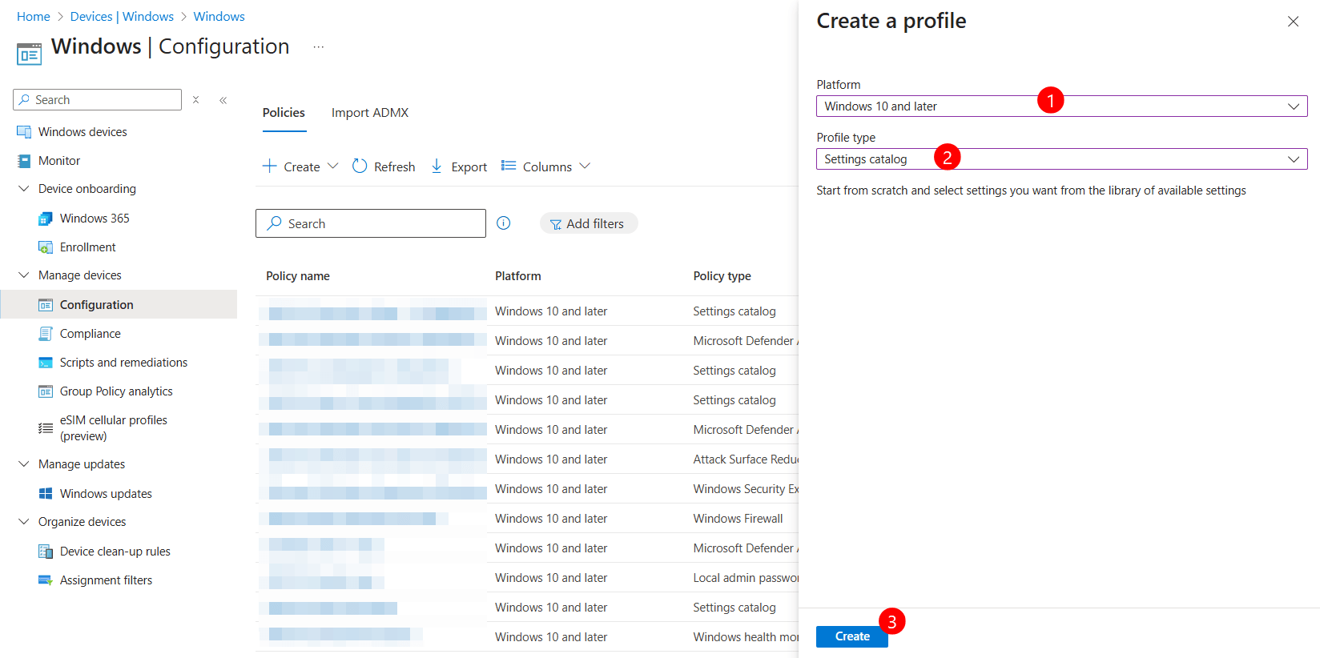Click the plus icon next to Create
Image resolution: width=1320 pixels, height=658 pixels.
click(270, 166)
